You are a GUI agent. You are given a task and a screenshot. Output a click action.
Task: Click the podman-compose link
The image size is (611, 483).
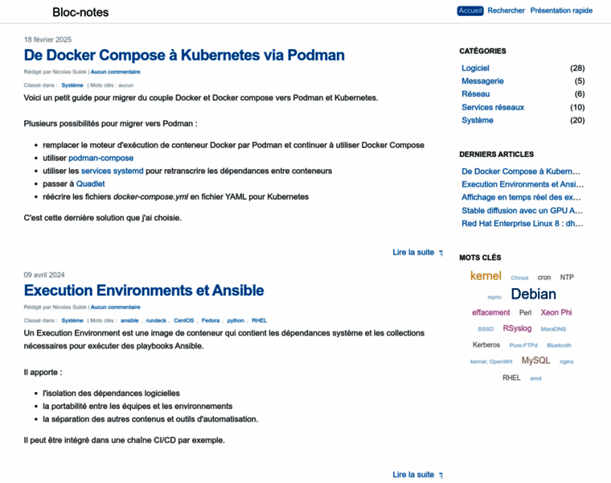100,158
